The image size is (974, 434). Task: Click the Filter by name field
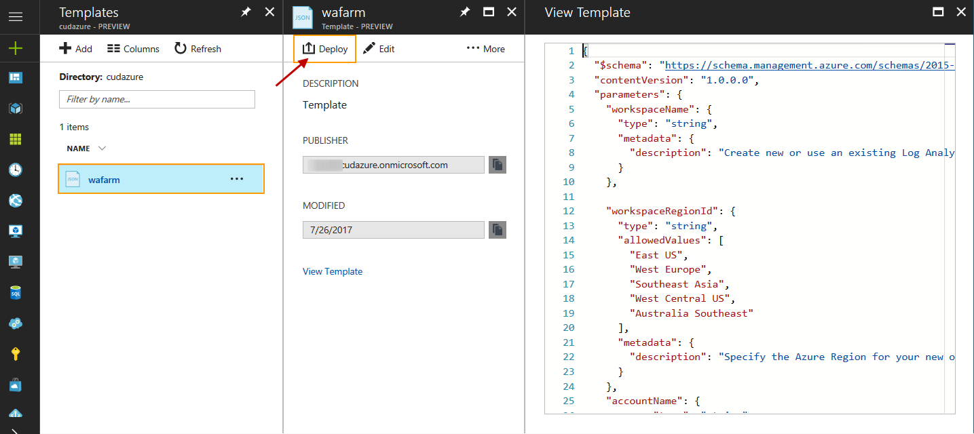[157, 99]
